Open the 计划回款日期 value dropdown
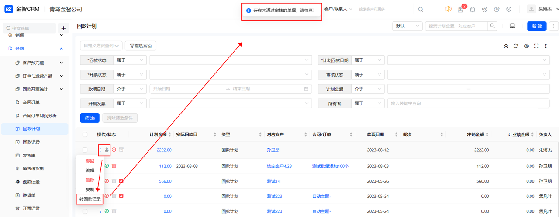559x217 pixels. (x=469, y=60)
